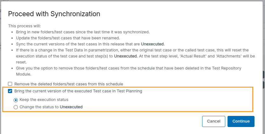Click the 'Keep the execution status' label text
Screen dimensions: 265x134
point(44,100)
